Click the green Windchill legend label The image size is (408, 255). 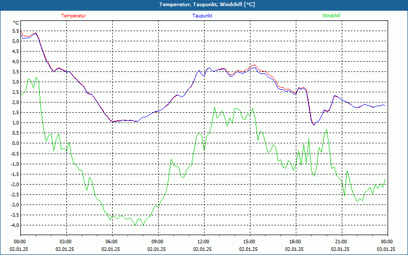331,16
